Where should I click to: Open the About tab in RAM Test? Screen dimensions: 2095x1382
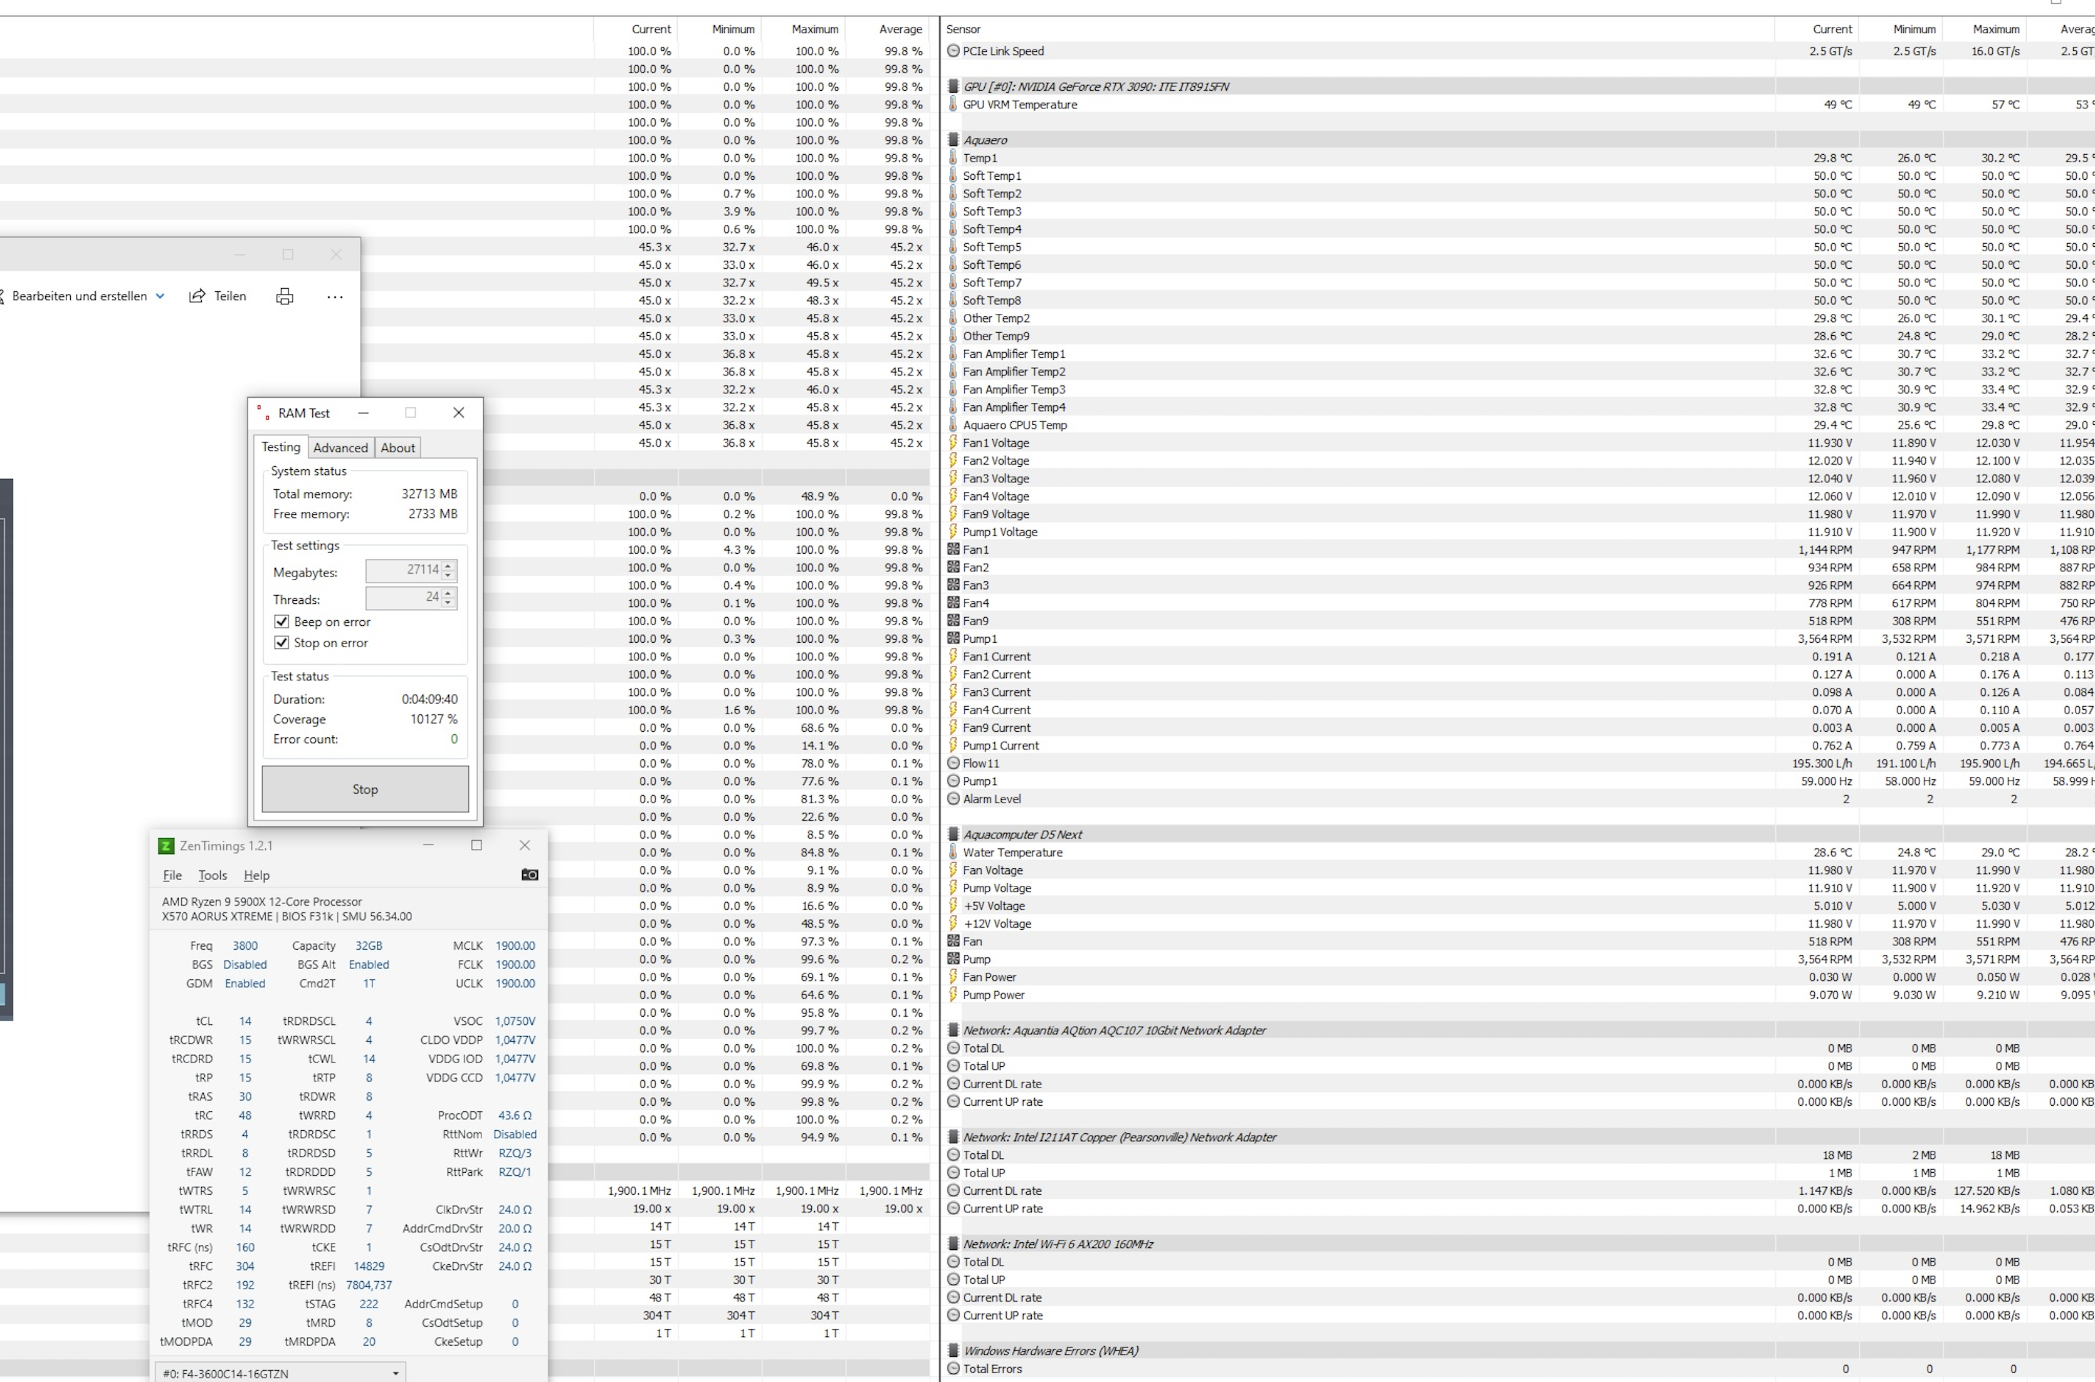pyautogui.click(x=397, y=448)
